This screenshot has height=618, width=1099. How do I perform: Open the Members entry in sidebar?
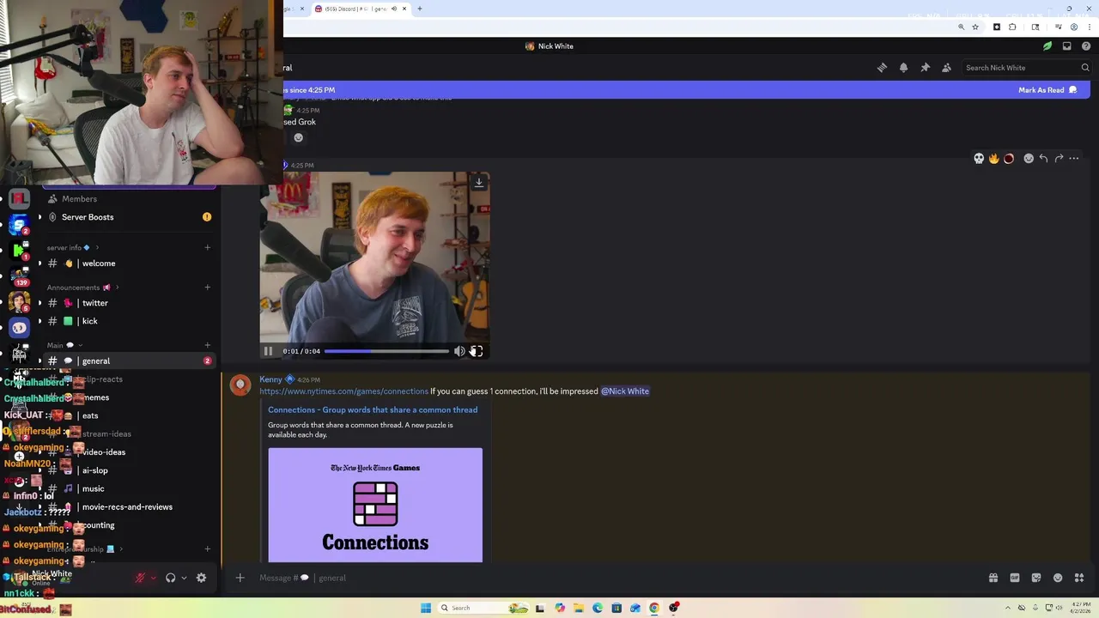[129, 199]
